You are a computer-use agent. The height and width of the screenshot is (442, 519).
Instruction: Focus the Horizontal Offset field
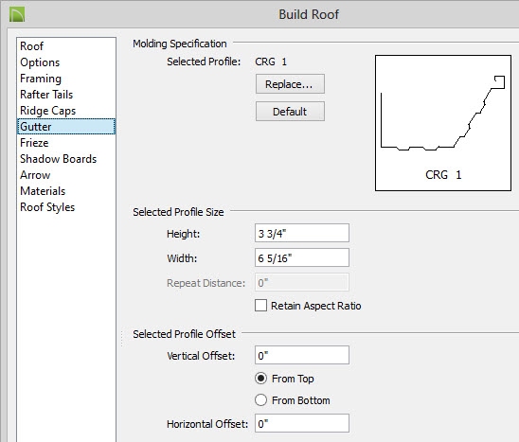point(302,423)
